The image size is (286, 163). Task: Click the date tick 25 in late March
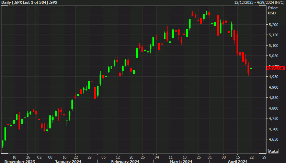tap(199, 157)
